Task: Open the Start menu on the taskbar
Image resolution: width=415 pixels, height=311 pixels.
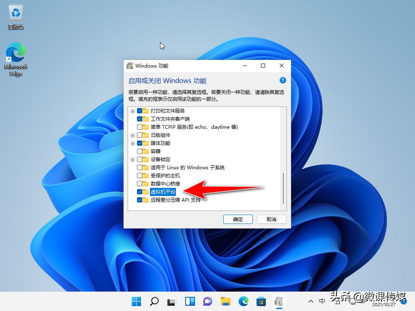Action: [x=137, y=301]
